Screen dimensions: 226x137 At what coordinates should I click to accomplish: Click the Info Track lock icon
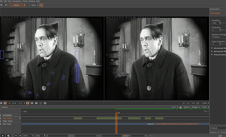[0, 124]
